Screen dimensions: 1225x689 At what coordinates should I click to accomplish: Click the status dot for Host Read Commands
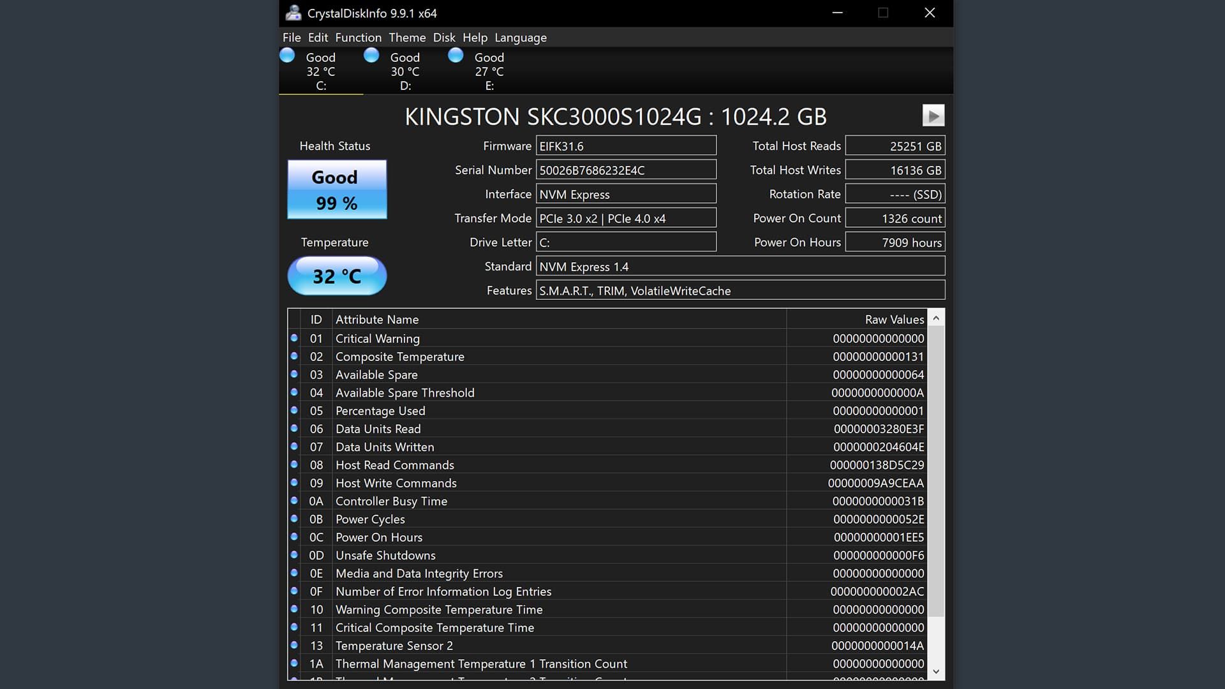294,464
